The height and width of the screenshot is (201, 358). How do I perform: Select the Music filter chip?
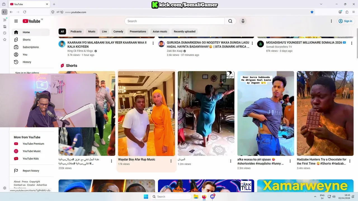pos(92,32)
